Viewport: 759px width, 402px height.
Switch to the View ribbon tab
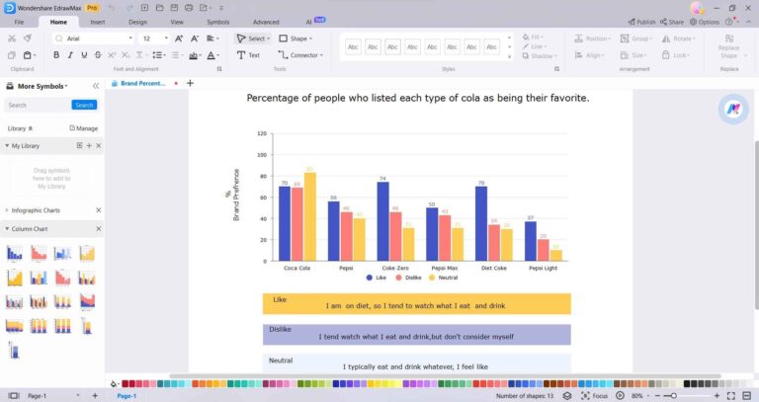coord(177,22)
